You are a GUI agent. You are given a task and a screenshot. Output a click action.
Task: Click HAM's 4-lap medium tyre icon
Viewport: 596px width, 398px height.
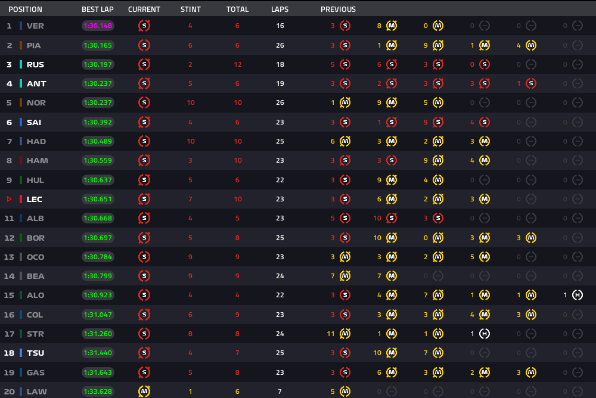(485, 160)
